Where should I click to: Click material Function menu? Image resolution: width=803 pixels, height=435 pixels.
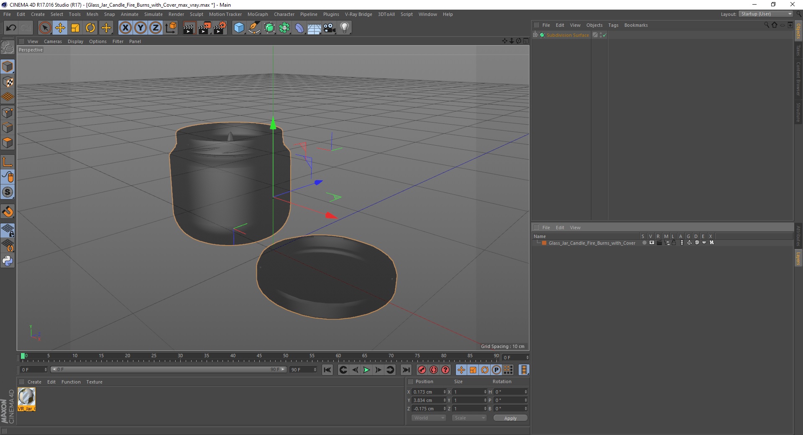71,382
